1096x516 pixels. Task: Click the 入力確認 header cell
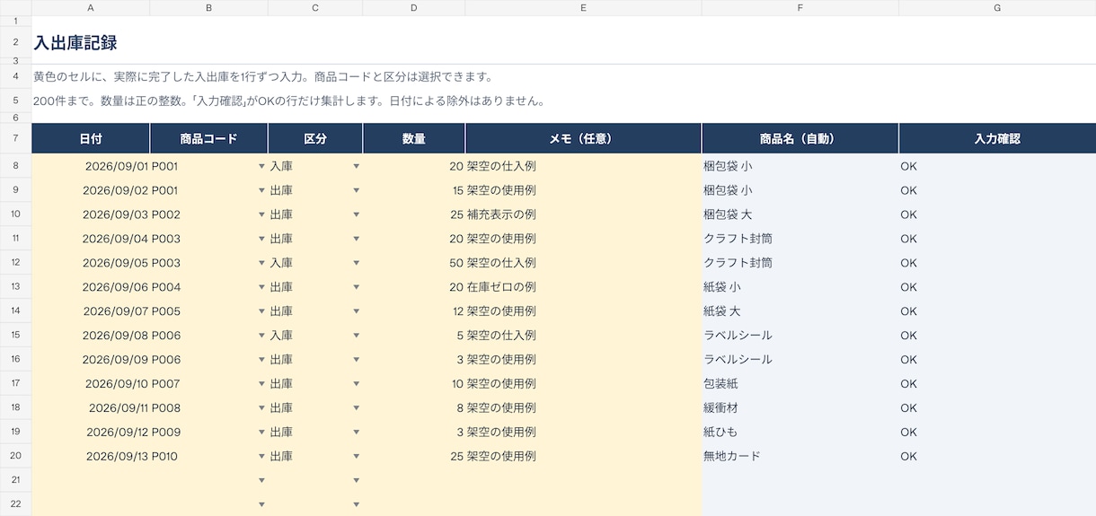coord(997,139)
